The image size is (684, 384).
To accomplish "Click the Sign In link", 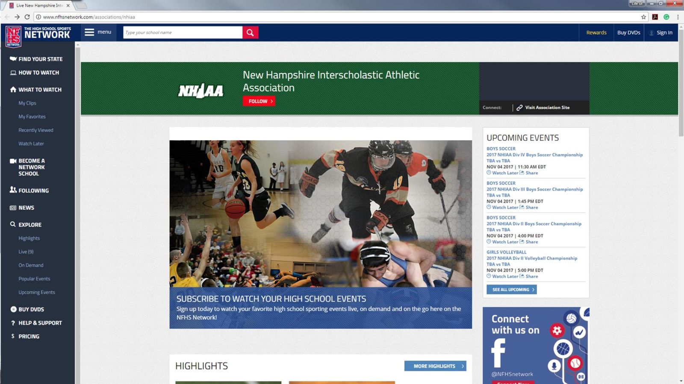I will [x=664, y=32].
